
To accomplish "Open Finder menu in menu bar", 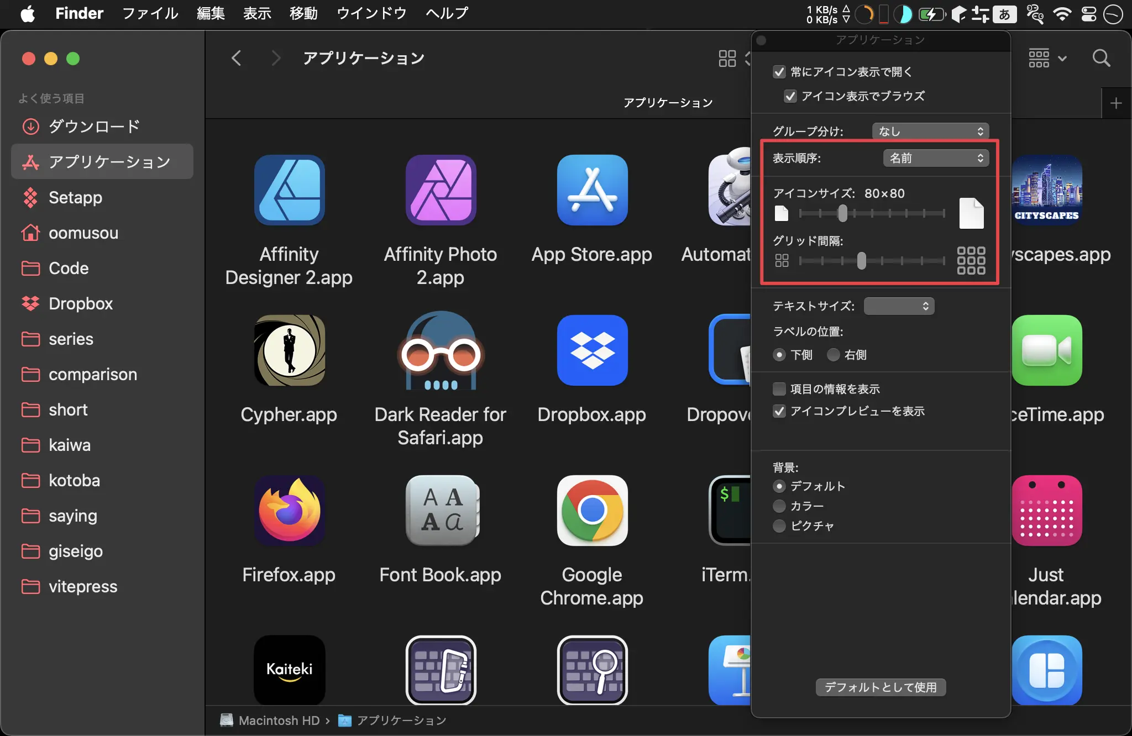I will click(x=79, y=14).
